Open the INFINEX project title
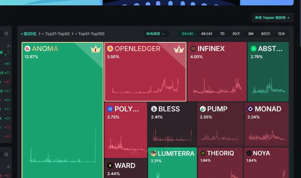The height and width of the screenshot is (178, 301). coord(211,49)
